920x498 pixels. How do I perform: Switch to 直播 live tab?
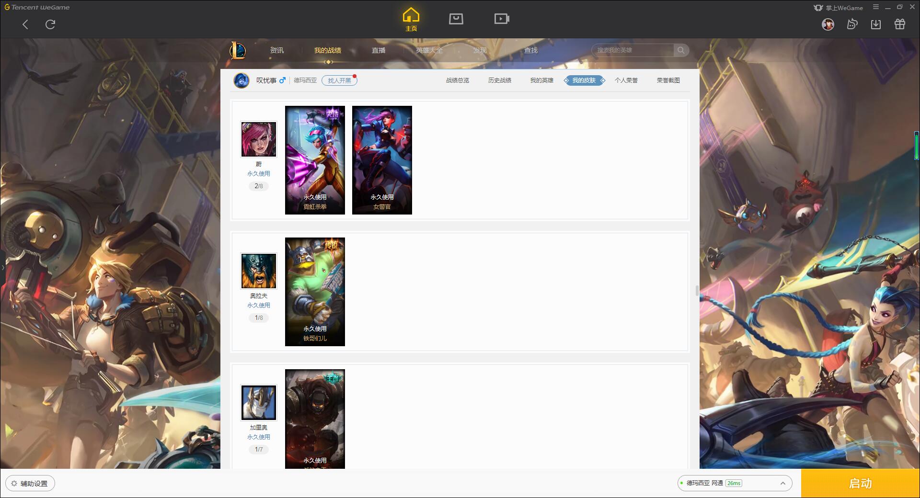379,50
